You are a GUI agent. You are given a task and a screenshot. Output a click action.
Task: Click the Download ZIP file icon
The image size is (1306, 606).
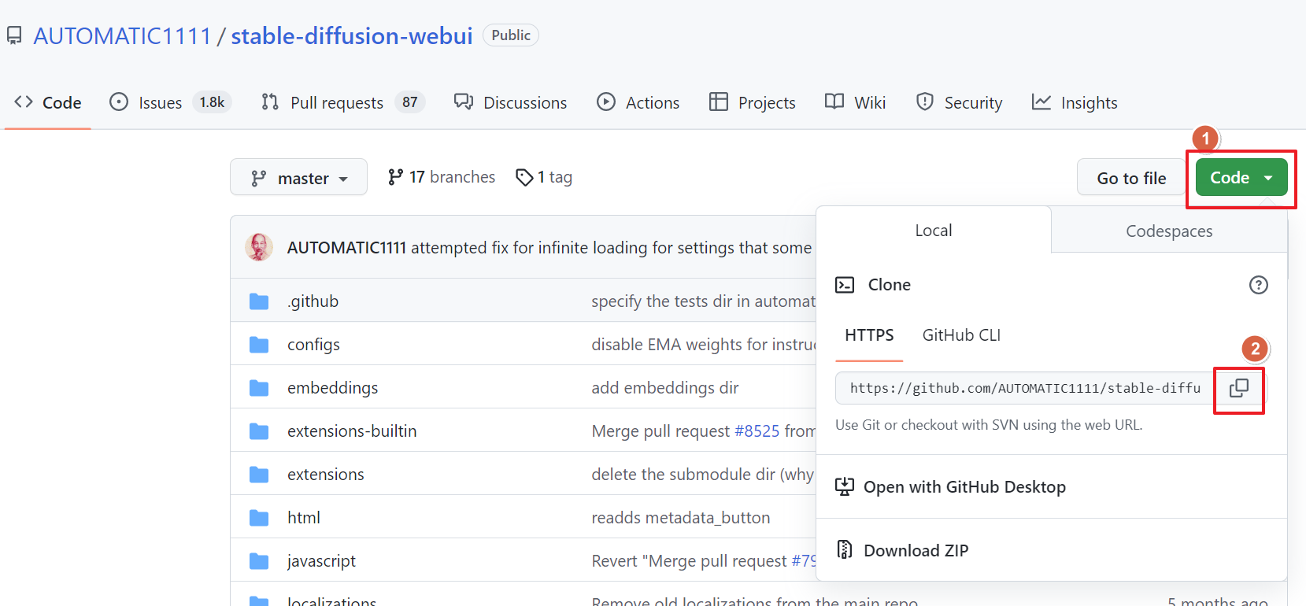845,549
